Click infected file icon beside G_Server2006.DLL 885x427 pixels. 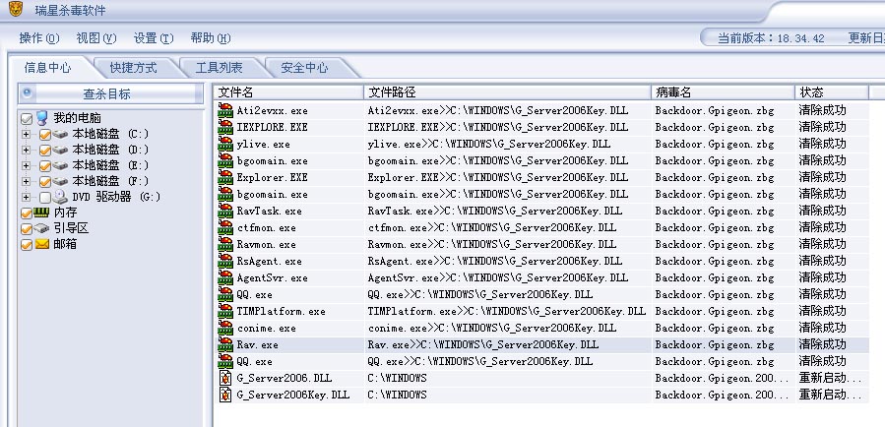[x=225, y=378]
